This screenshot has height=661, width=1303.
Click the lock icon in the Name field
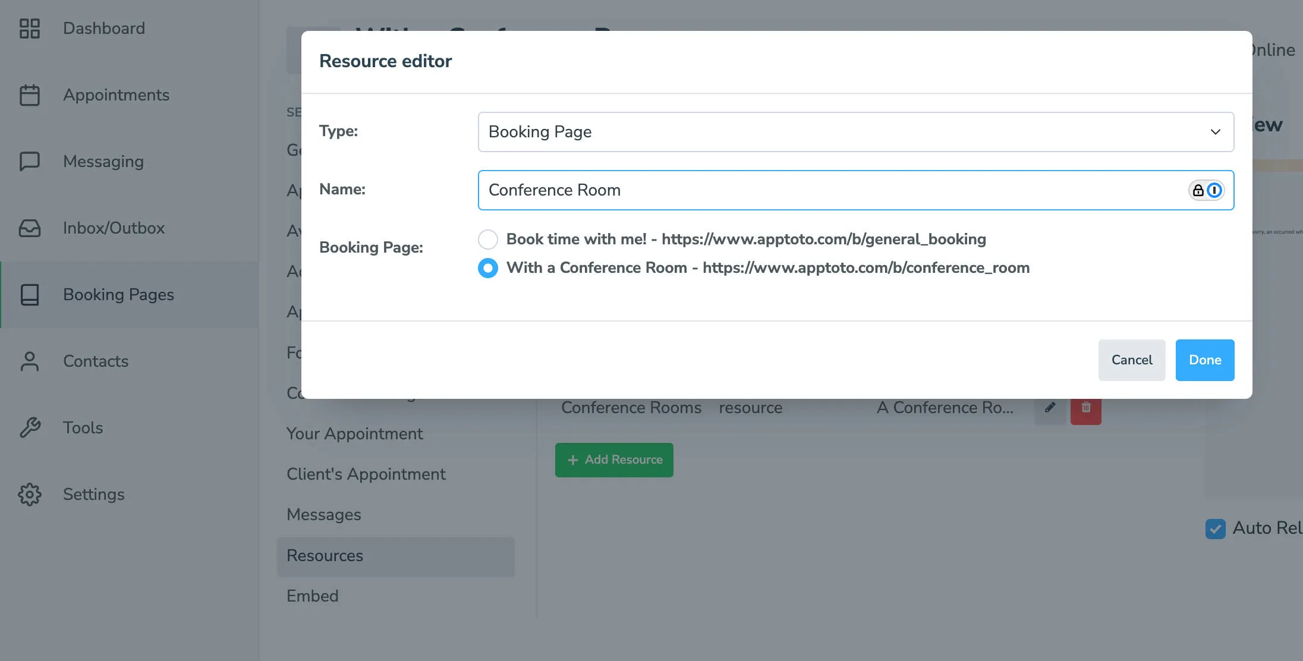1198,190
